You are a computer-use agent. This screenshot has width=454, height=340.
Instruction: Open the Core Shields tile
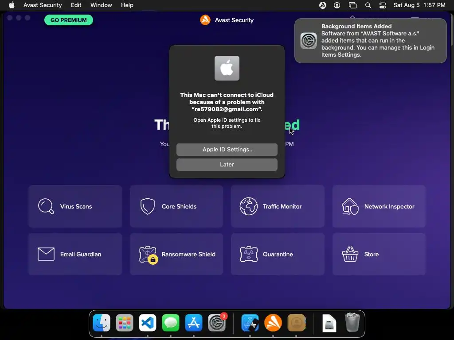(176, 206)
